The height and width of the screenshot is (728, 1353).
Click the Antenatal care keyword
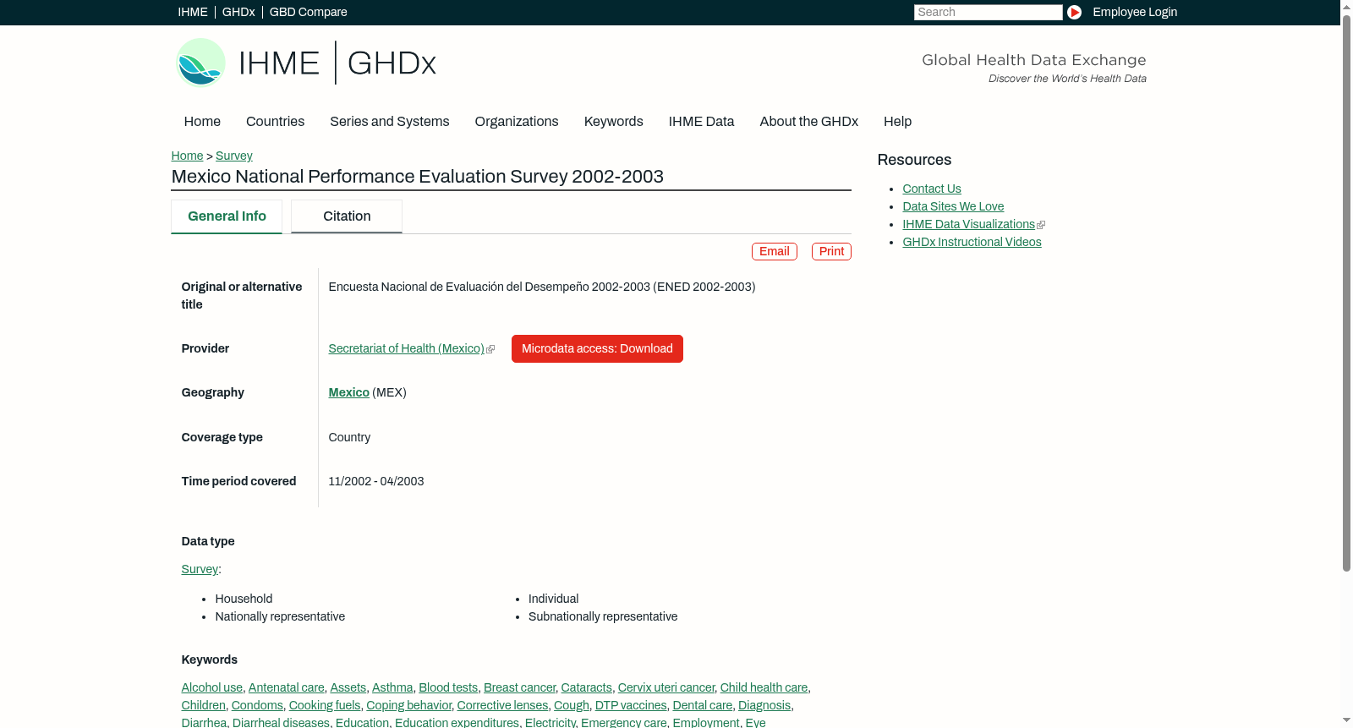coord(287,687)
